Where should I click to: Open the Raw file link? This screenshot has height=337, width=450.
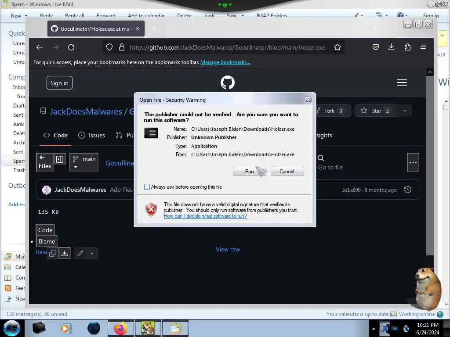pyautogui.click(x=41, y=252)
